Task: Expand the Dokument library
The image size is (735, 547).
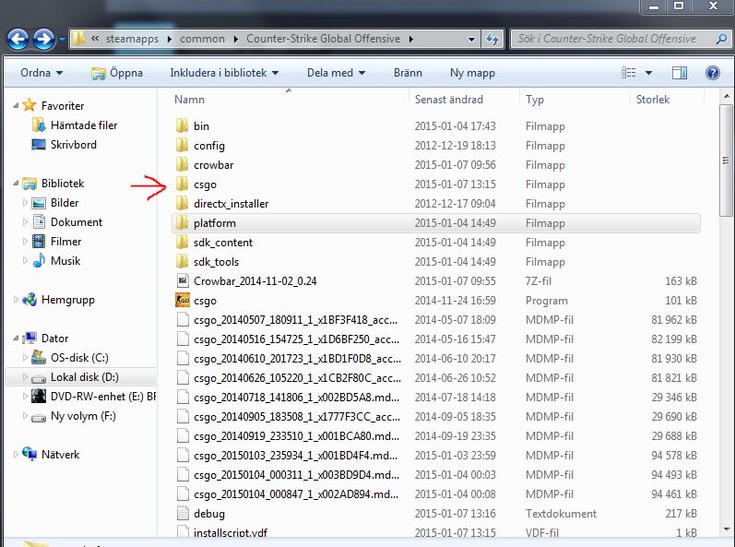Action: pyautogui.click(x=25, y=221)
